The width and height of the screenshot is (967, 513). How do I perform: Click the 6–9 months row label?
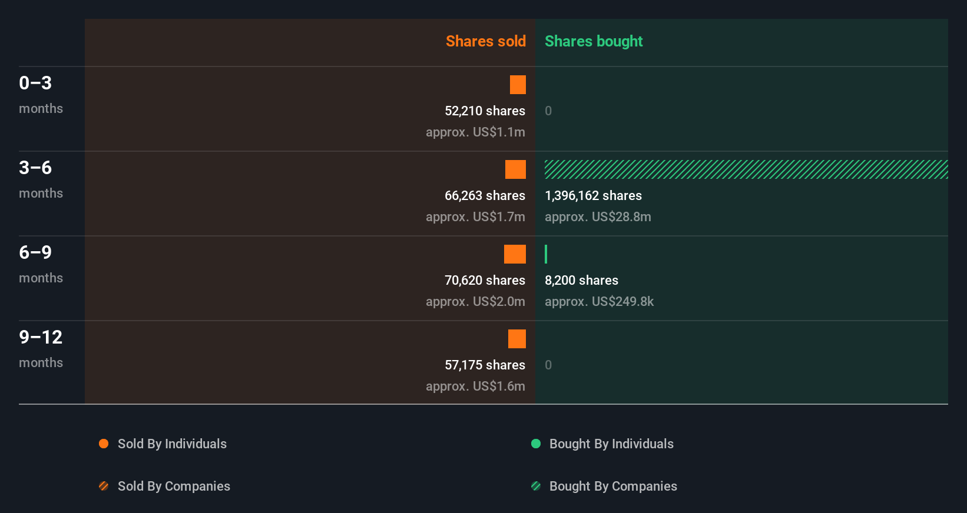(x=41, y=264)
